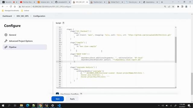Switch to the Instance details browser tab
This screenshot has height=108, width=193.
[45, 2]
